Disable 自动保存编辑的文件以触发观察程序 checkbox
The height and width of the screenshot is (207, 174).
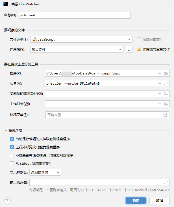click(12, 139)
